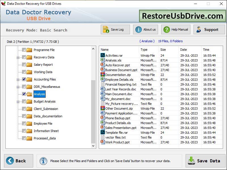Uncheck the Analysis folder checkbox

click(x=23, y=94)
